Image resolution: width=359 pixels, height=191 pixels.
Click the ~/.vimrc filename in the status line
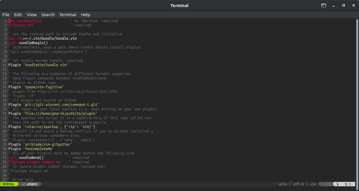29,184
